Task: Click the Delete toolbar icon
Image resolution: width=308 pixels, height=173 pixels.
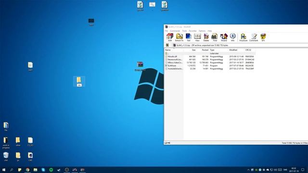Action: point(206,37)
